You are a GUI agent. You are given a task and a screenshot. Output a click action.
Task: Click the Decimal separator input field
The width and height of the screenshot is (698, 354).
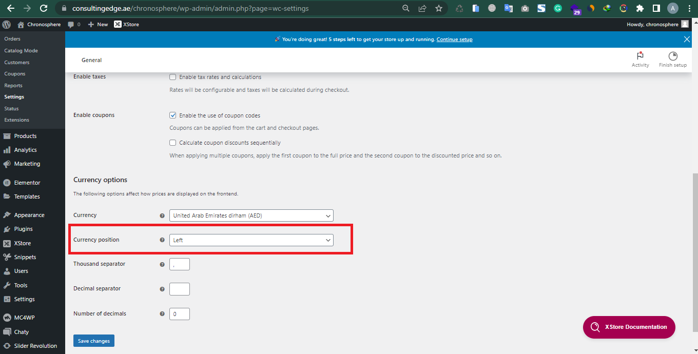click(x=180, y=289)
